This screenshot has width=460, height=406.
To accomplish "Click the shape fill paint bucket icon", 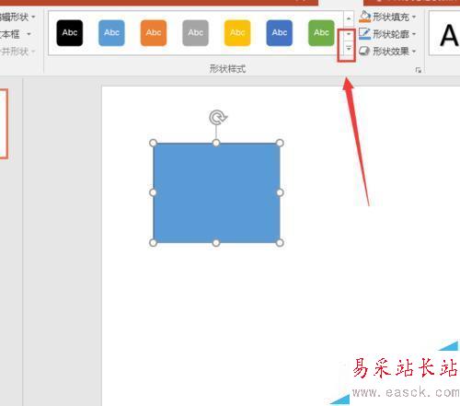I will click(x=364, y=17).
